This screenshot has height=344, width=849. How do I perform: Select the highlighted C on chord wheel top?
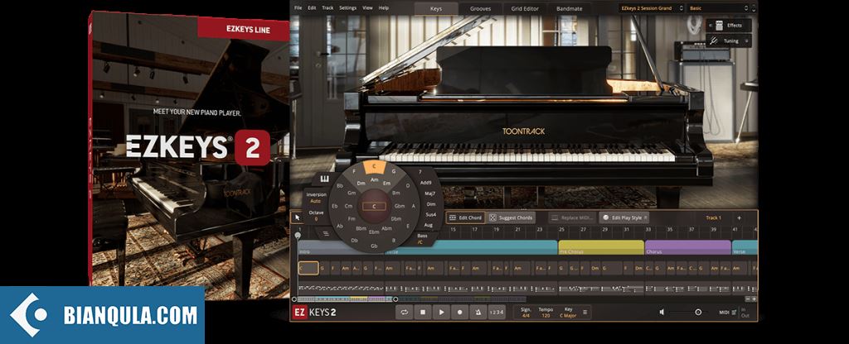374,167
